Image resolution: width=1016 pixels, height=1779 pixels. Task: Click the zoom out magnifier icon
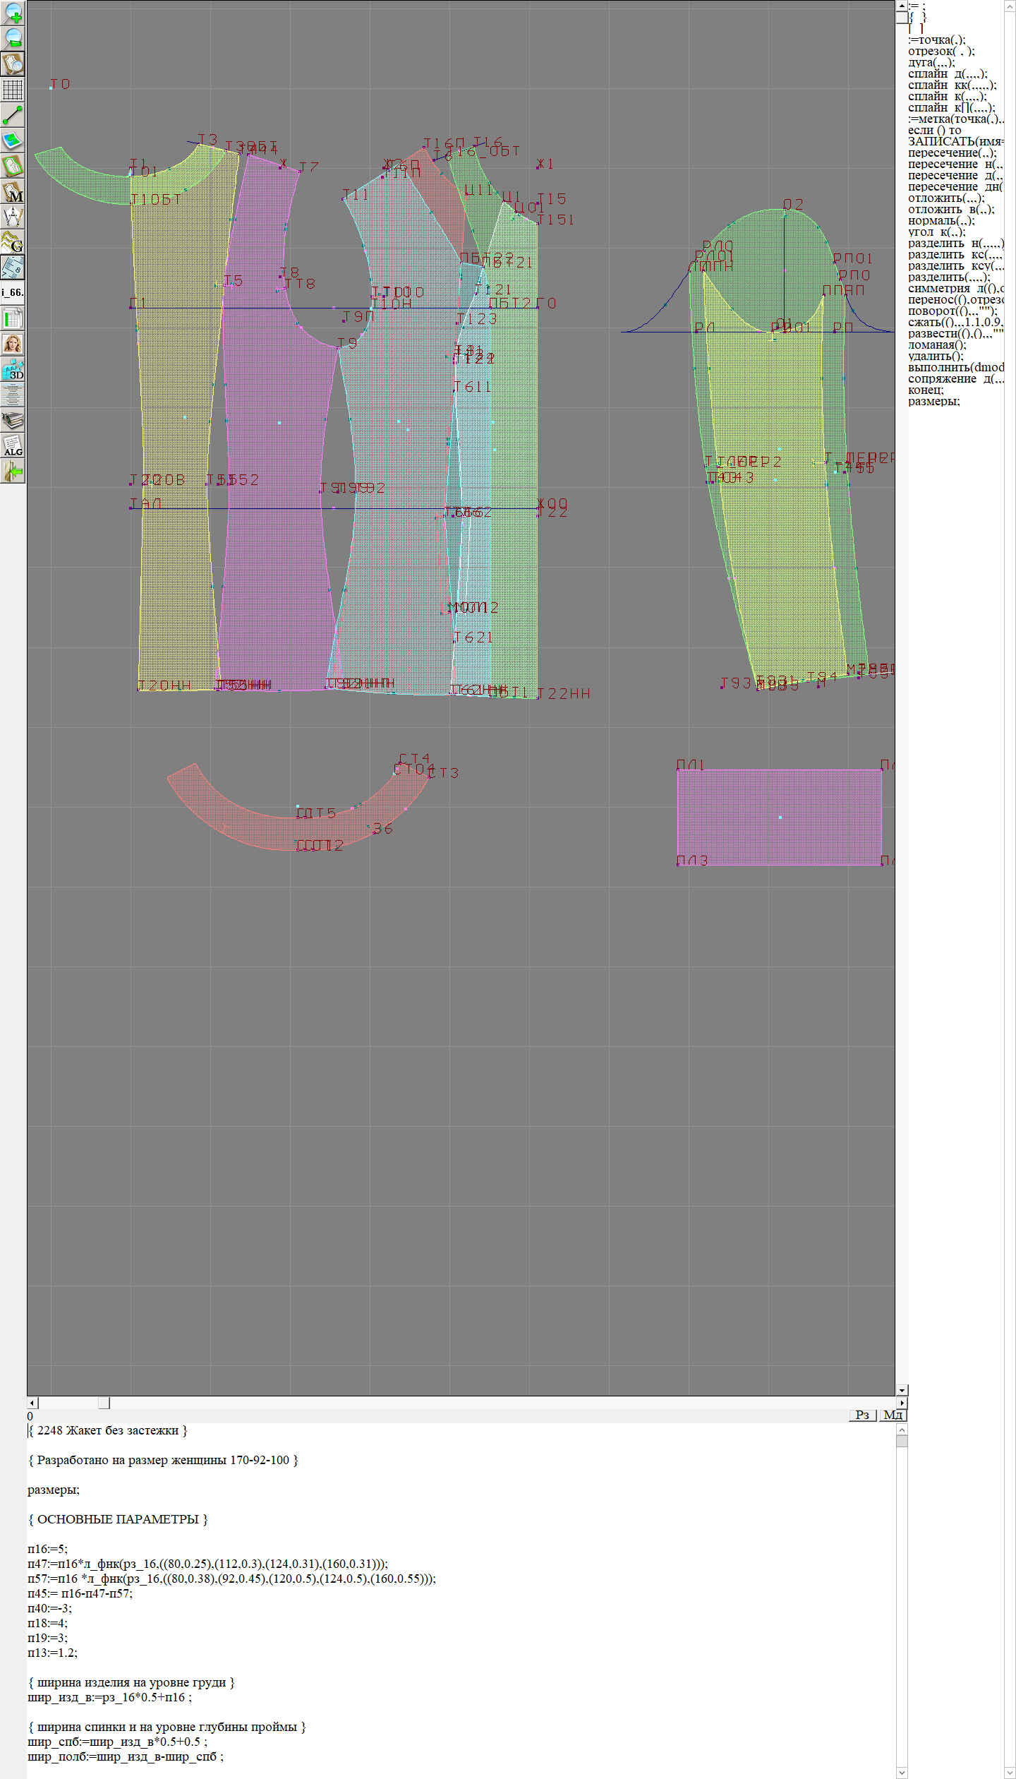[x=13, y=38]
